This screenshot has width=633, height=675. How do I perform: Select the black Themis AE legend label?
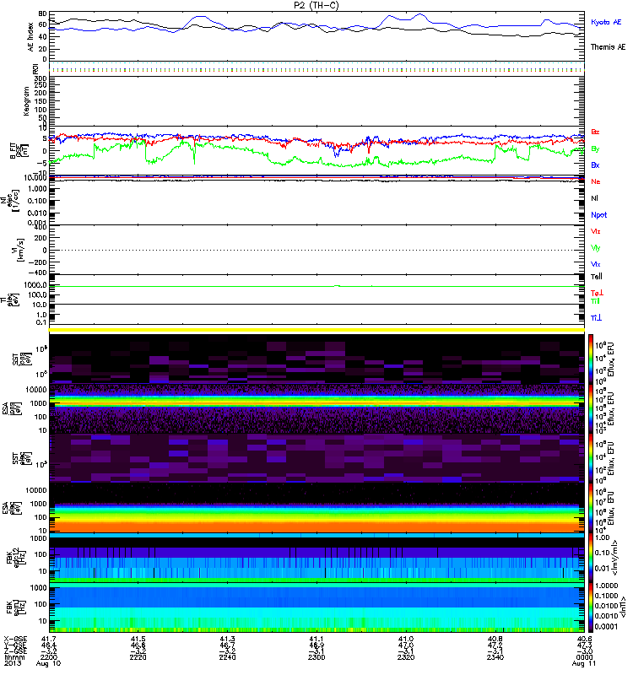pyautogui.click(x=608, y=47)
